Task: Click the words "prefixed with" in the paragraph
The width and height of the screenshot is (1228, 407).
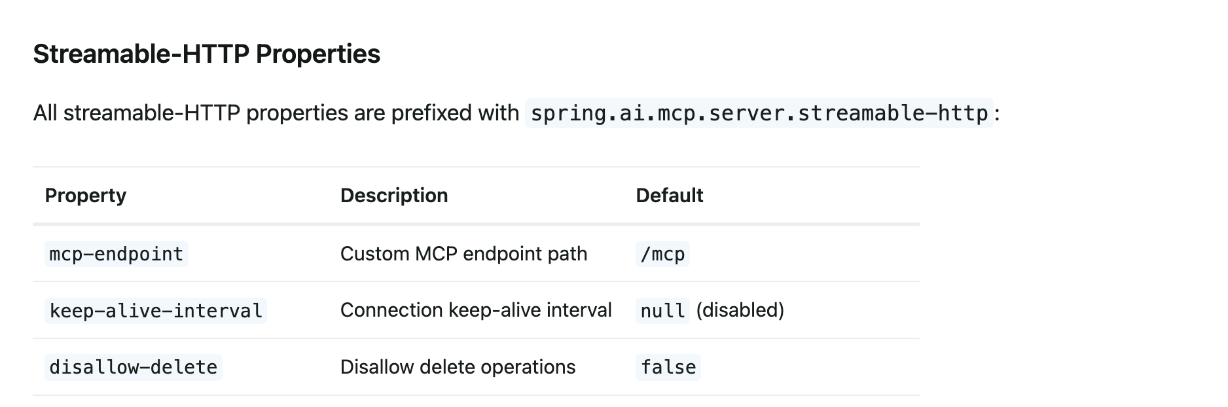Action: [x=455, y=113]
